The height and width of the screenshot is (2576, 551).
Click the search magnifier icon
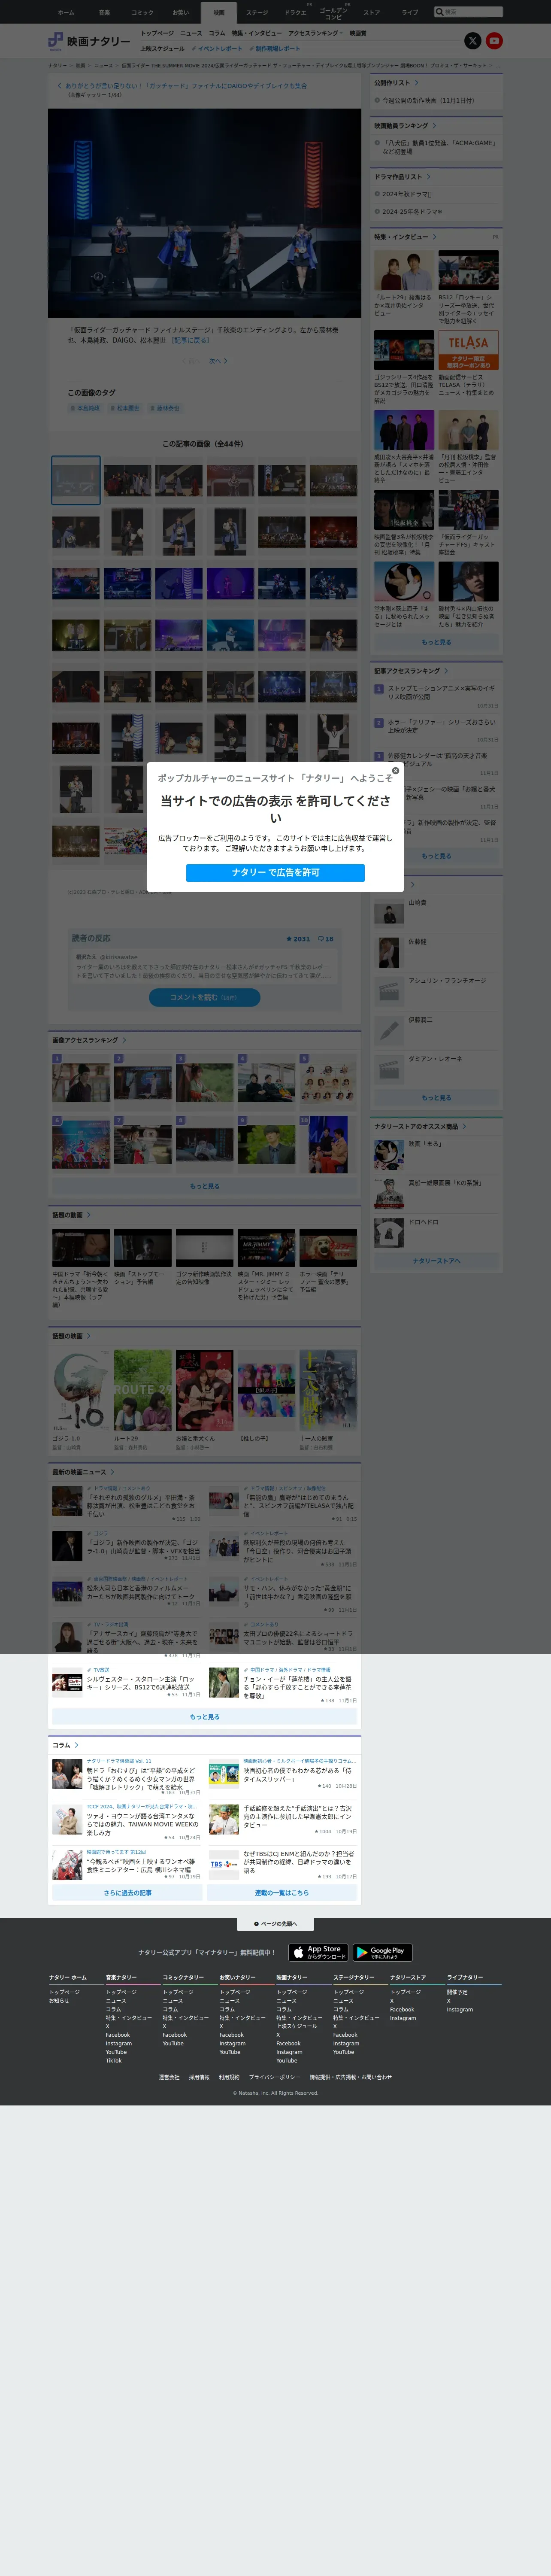pos(439,12)
